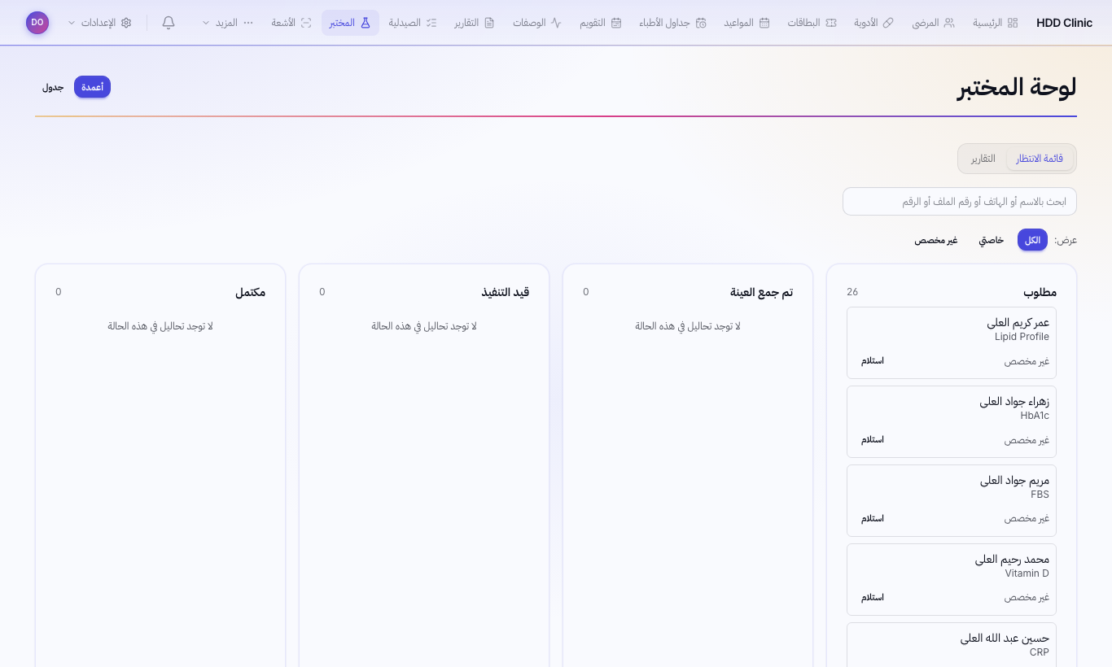Open the حسين عبد الله العلى card
This screenshot has height=667, width=1112.
tap(952, 644)
